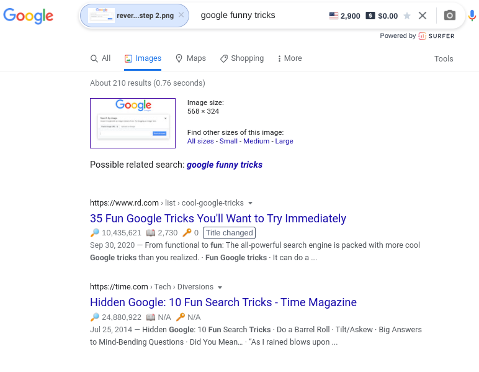Click the uploaded image thumbnail preview

(x=133, y=123)
